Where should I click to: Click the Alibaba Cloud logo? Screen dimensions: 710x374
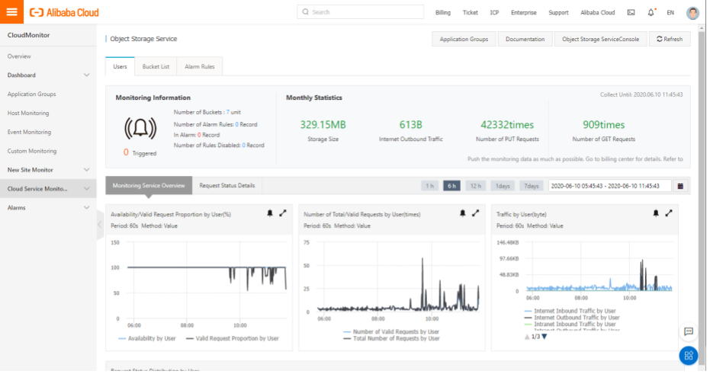tap(64, 13)
